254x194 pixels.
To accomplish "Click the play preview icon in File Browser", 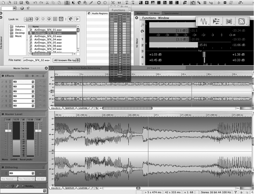I will (x=77, y=19).
